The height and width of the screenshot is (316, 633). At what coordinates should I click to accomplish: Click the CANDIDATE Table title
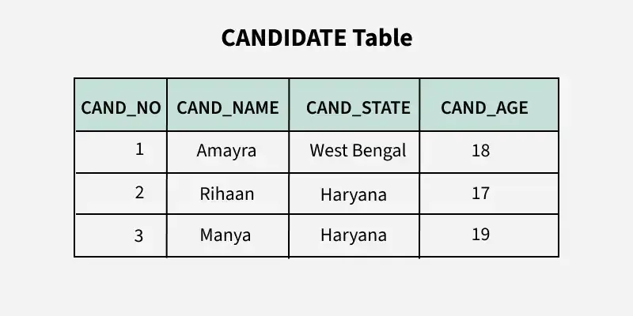point(317,38)
